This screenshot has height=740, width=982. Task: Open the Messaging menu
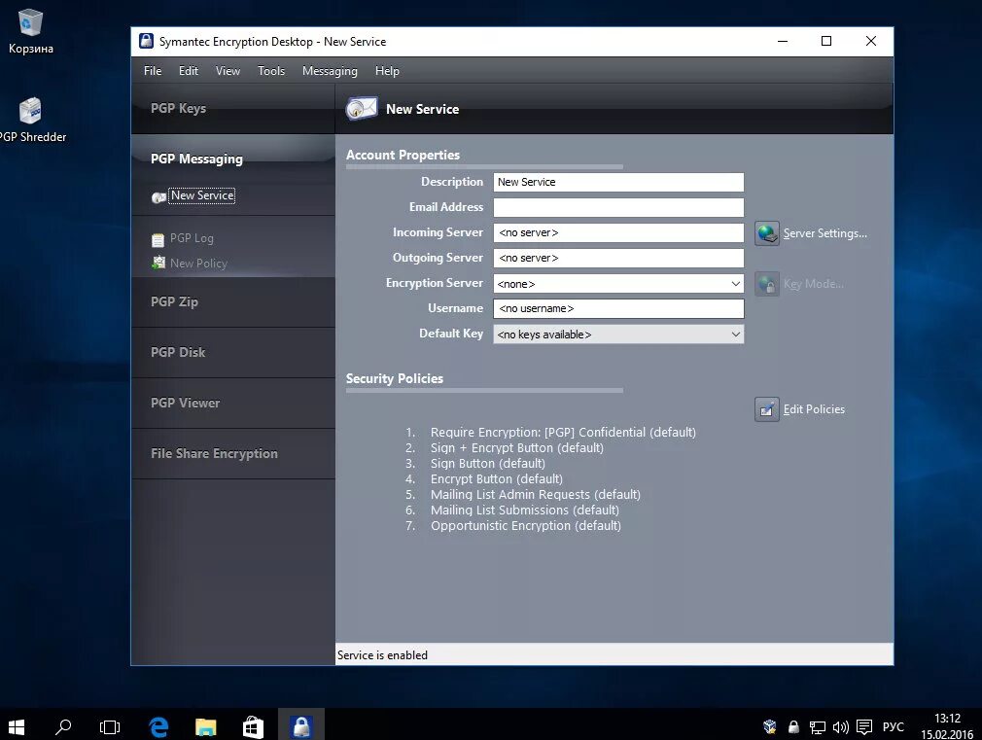[x=330, y=71]
